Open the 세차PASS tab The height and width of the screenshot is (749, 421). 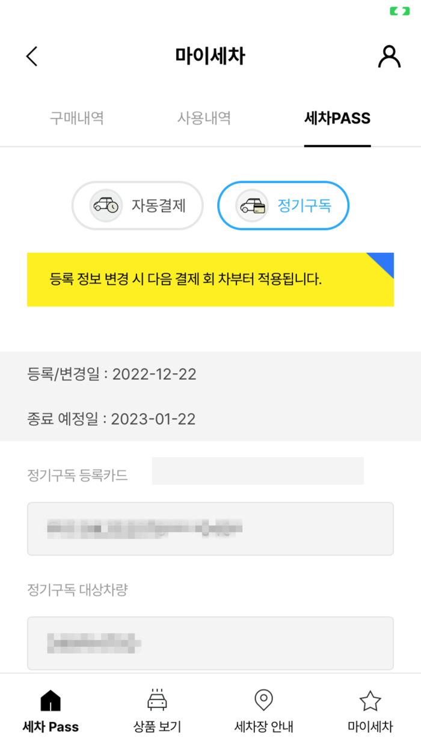click(x=337, y=118)
